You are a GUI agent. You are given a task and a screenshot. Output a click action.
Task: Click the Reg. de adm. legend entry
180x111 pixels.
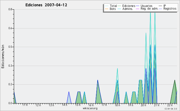pyautogui.click(x=147, y=9)
